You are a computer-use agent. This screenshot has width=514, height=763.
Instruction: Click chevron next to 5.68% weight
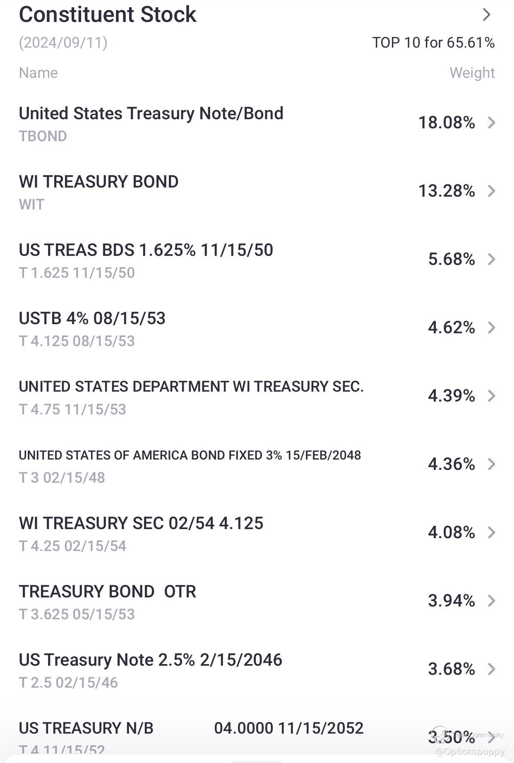(x=492, y=260)
